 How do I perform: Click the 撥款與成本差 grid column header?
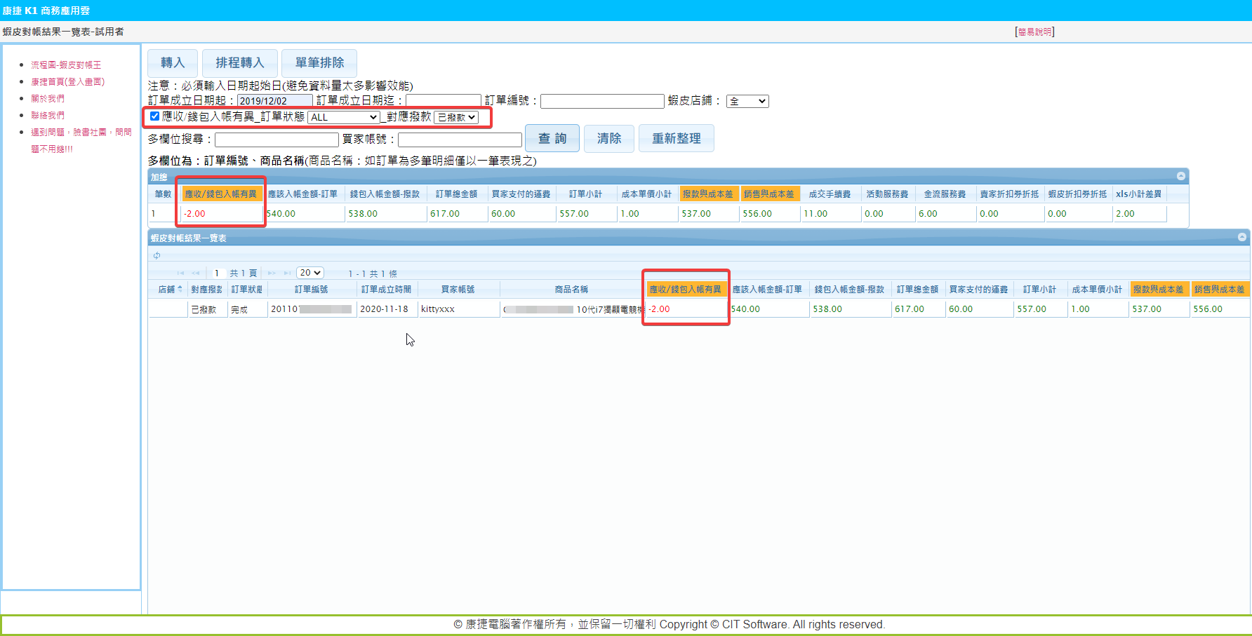(x=1157, y=289)
